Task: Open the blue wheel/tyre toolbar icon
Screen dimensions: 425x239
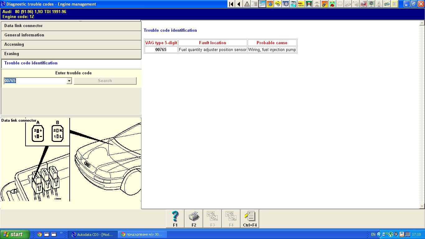Action: pyautogui.click(x=286, y=4)
